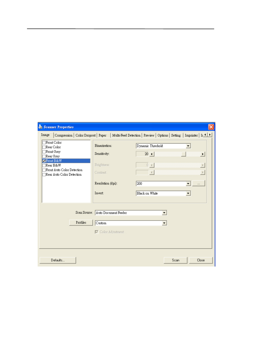This screenshot has width=253, height=355.
Task: Click the Scanner Properties title bar icon
Action: [x=41, y=127]
